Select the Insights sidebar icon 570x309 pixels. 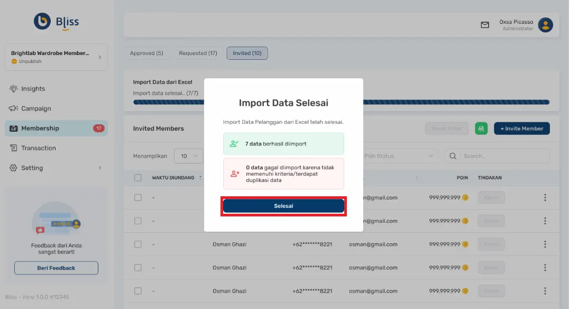tap(12, 88)
